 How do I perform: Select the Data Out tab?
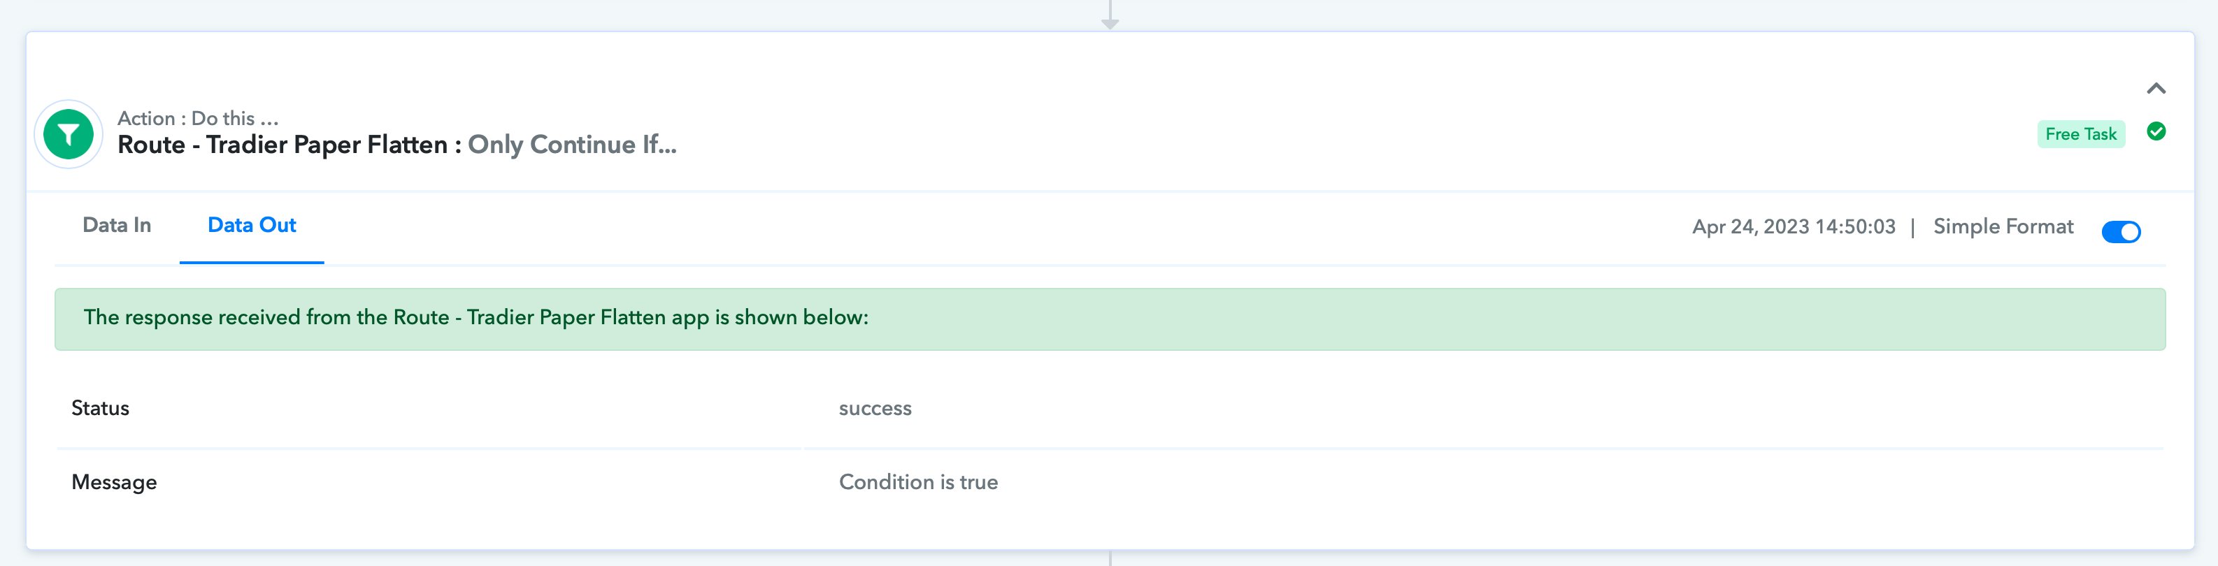click(x=252, y=226)
